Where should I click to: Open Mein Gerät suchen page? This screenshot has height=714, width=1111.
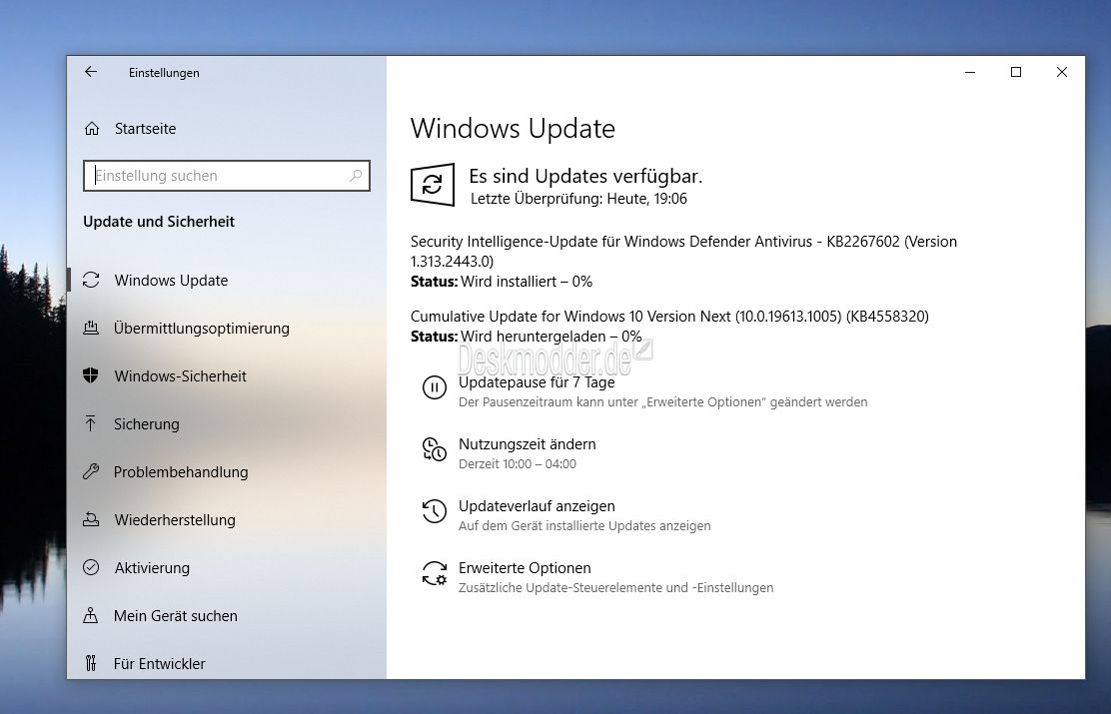(x=176, y=615)
